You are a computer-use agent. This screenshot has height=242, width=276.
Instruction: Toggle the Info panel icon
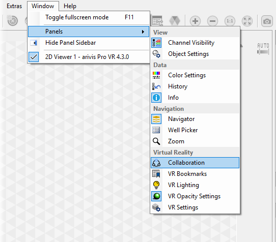tap(156, 98)
